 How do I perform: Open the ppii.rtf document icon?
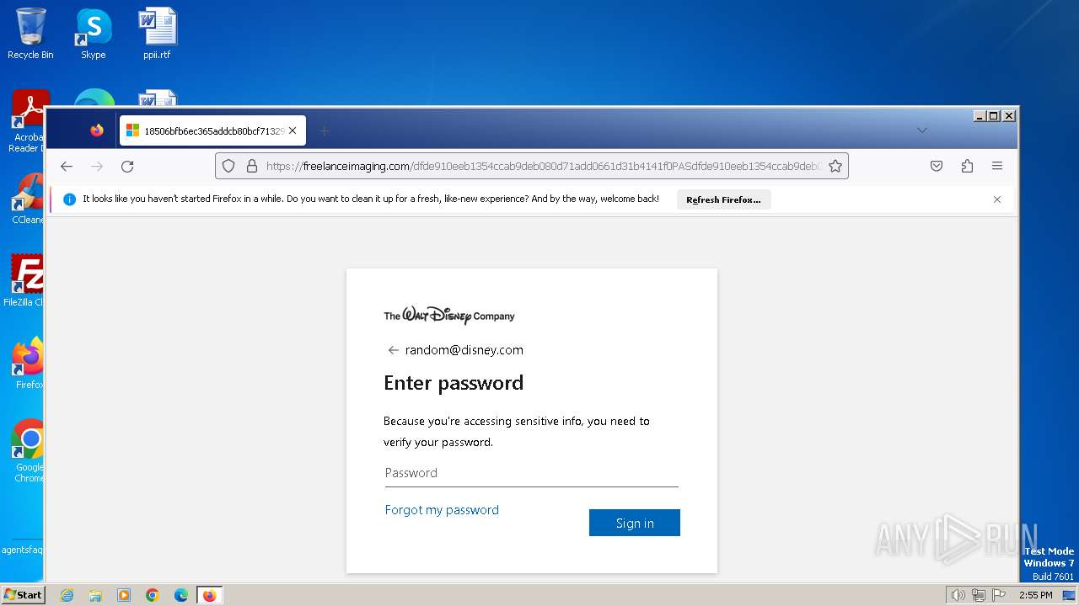point(157,34)
